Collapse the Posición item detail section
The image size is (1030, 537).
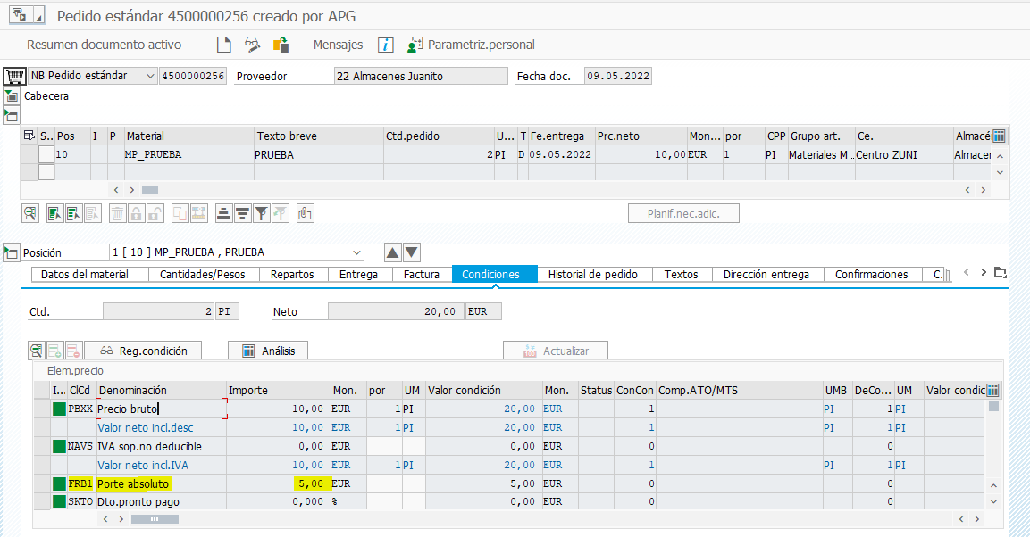pos(12,252)
